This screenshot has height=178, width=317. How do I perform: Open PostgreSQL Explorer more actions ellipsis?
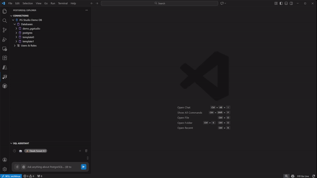point(87,10)
